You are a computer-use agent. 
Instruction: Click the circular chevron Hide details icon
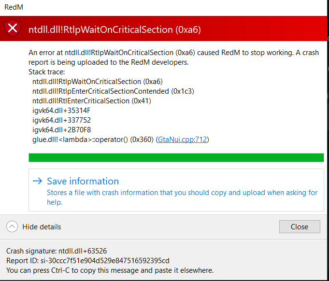pyautogui.click(x=12, y=226)
